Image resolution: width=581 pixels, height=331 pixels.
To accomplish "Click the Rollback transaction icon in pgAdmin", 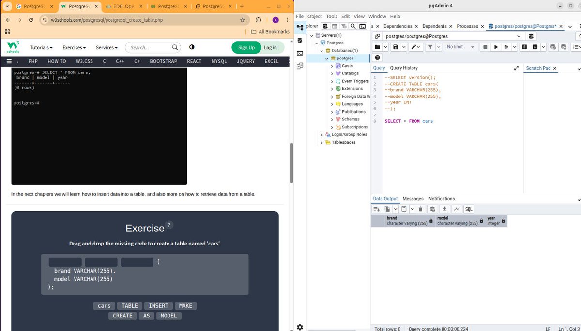I will pyautogui.click(x=564, y=47).
